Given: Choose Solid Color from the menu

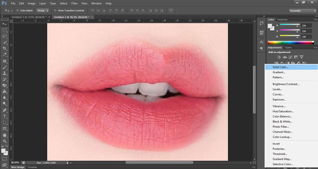Looking at the screenshot, I should 281,67.
